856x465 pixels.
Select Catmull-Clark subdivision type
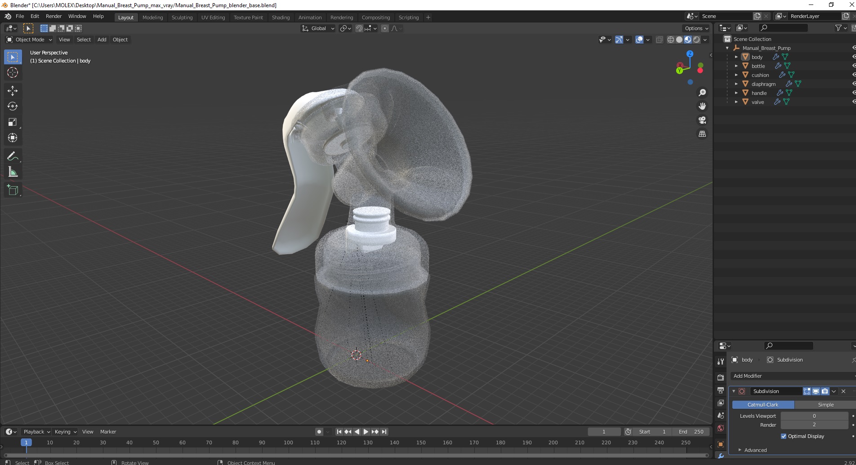pyautogui.click(x=763, y=405)
